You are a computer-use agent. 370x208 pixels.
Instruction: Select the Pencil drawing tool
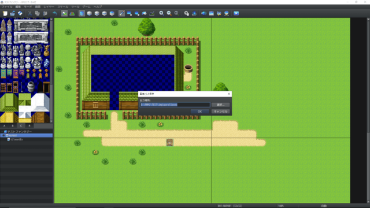(121, 13)
